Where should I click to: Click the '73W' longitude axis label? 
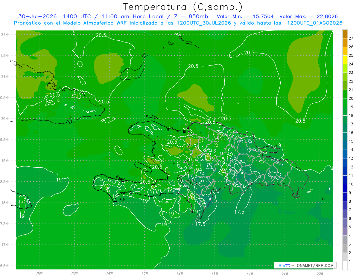(x=144, y=273)
